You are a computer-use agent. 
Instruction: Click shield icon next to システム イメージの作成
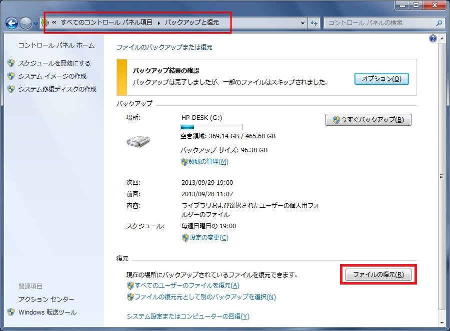pyautogui.click(x=11, y=76)
